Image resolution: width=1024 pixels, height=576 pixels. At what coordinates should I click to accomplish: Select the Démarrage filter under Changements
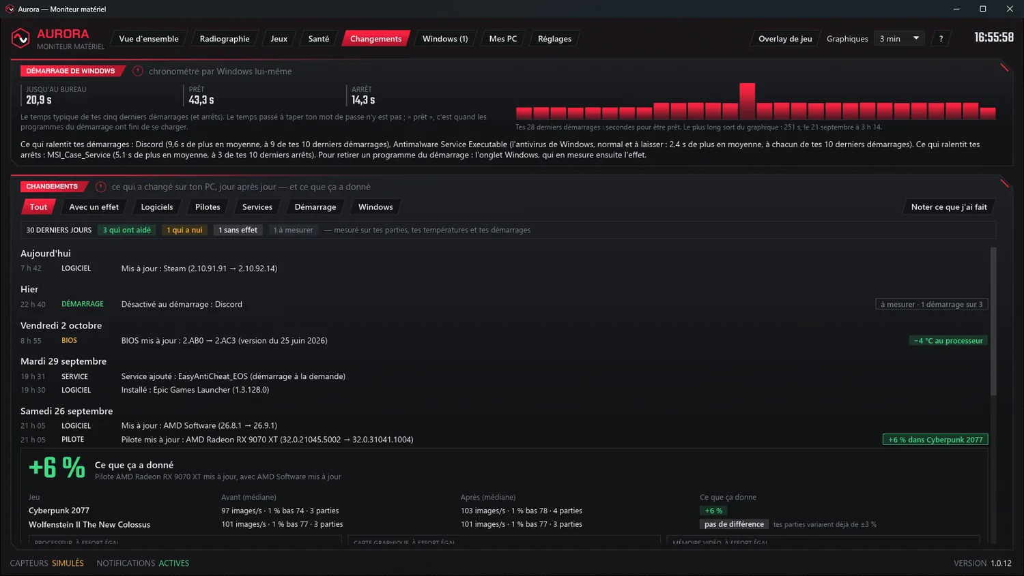315,207
